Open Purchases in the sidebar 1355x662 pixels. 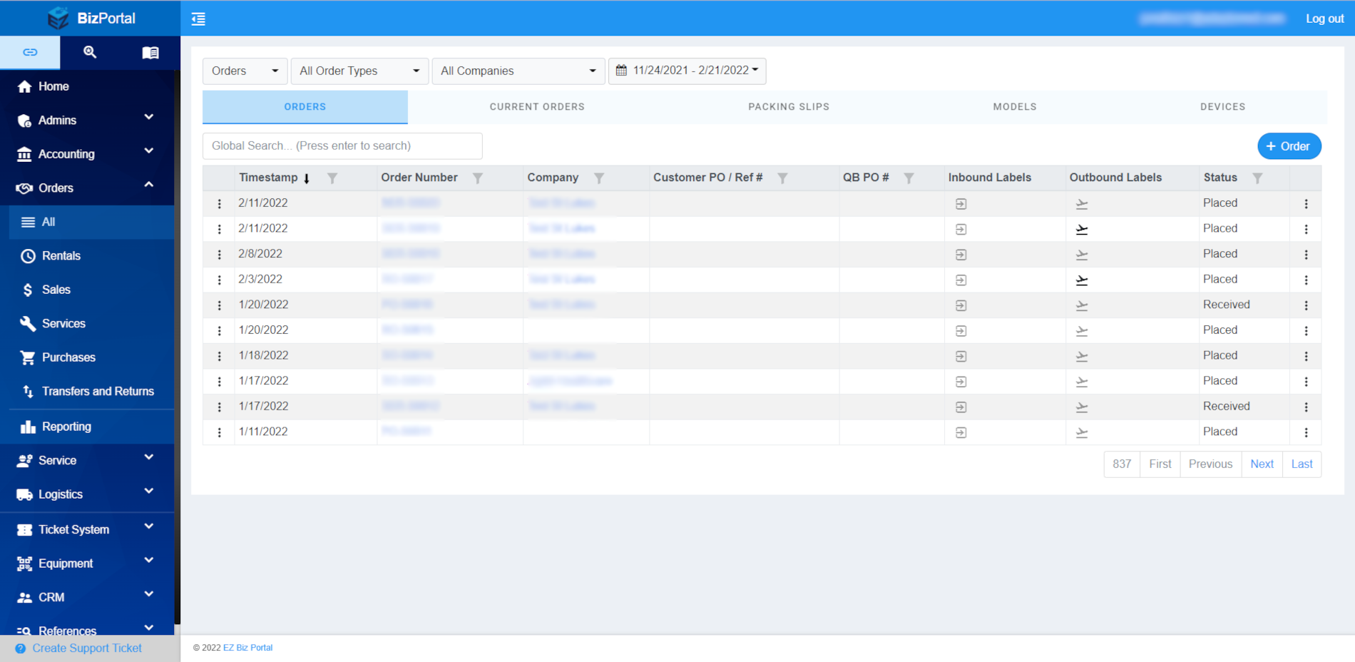[x=91, y=357]
